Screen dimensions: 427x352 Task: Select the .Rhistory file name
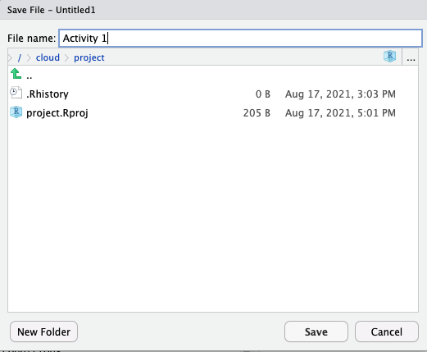pos(48,94)
